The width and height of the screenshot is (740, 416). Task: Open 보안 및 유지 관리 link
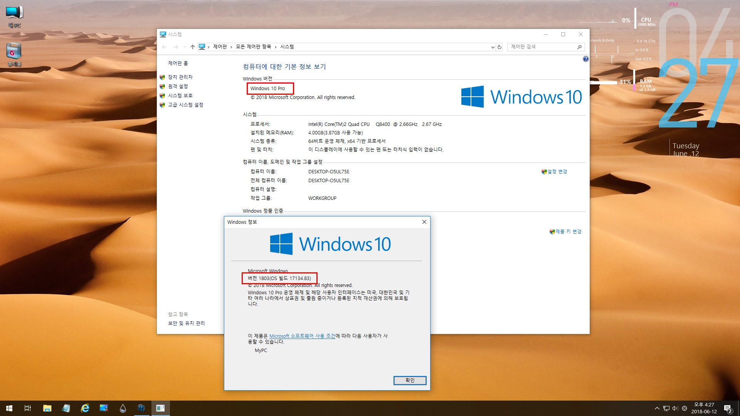click(187, 323)
